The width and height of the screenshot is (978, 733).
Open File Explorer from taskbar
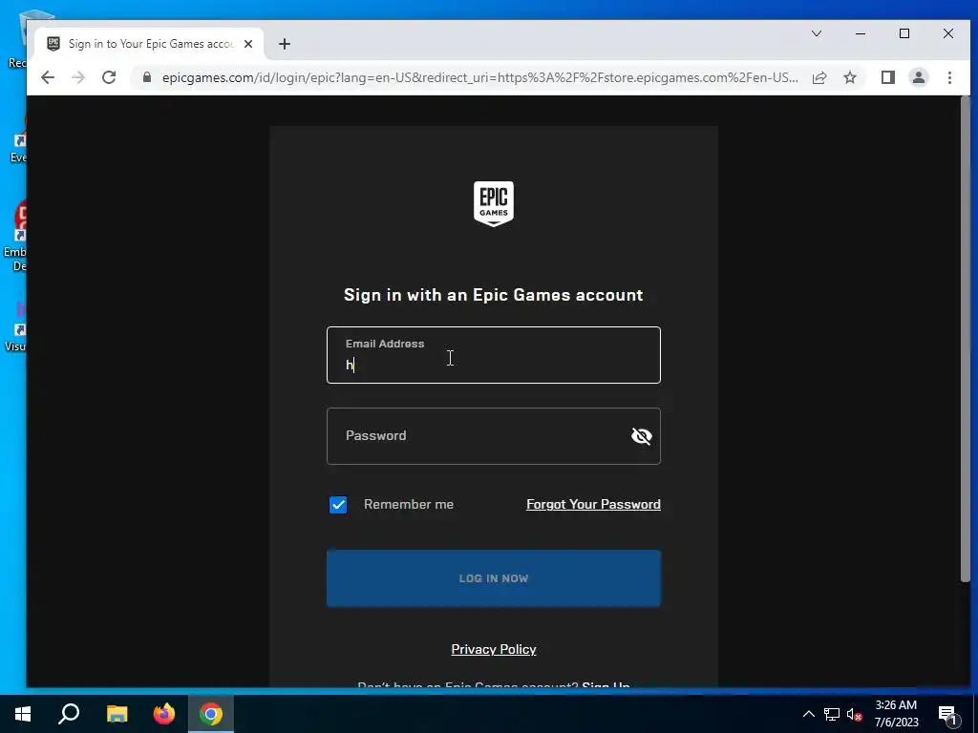point(117,714)
